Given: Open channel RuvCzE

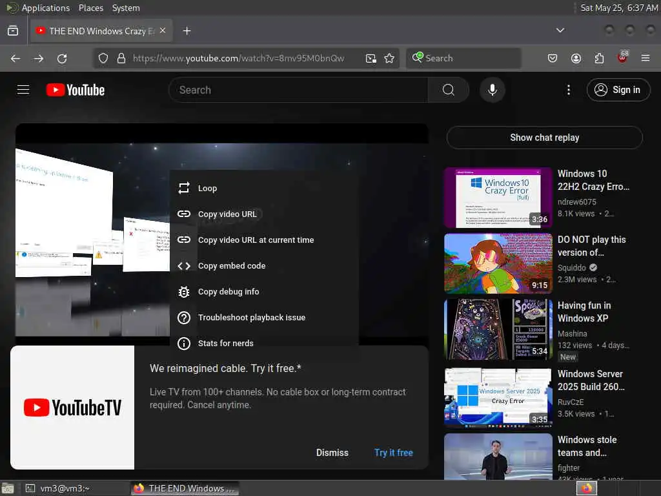Looking at the screenshot, I should coord(571,402).
